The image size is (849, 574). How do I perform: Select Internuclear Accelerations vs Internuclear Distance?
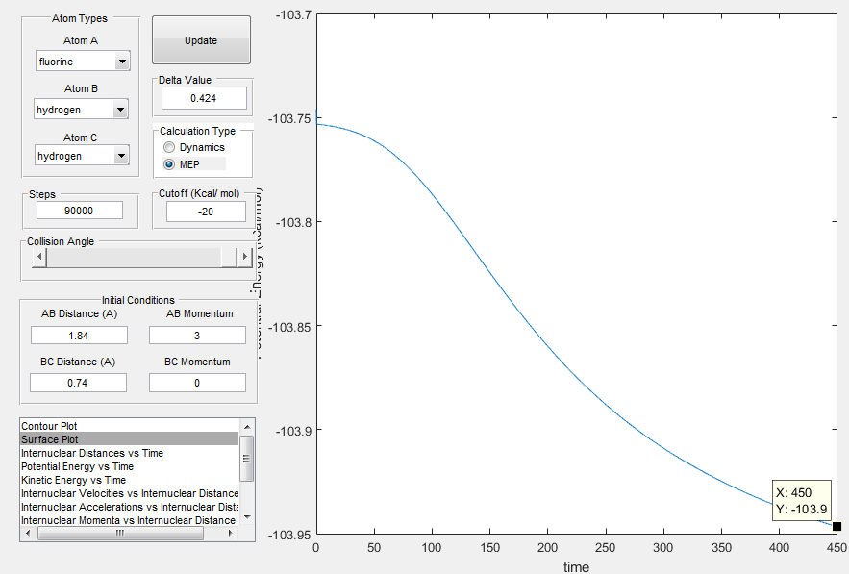coord(130,507)
